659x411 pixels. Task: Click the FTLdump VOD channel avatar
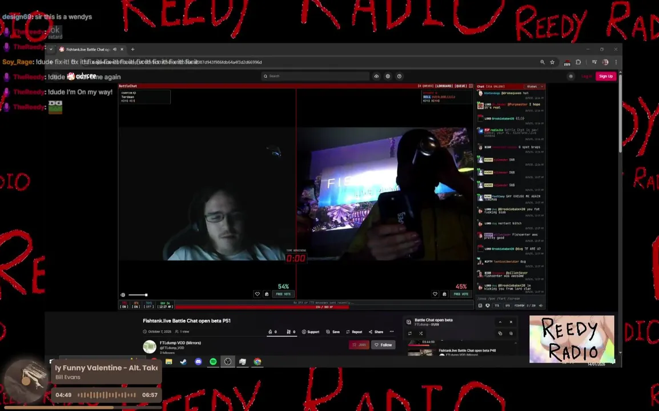(x=150, y=346)
